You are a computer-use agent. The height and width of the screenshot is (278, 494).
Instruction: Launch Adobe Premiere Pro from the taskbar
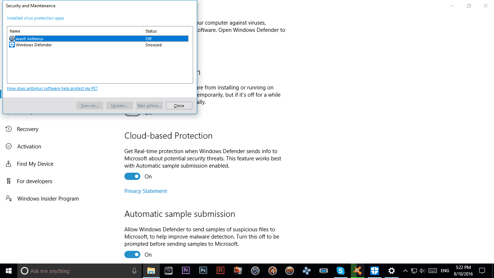tap(186, 271)
